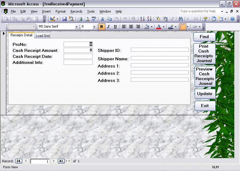Sort records descending Z to A
Image resolution: width=240 pixels, height=171 pixels.
pyautogui.click(x=149, y=19)
